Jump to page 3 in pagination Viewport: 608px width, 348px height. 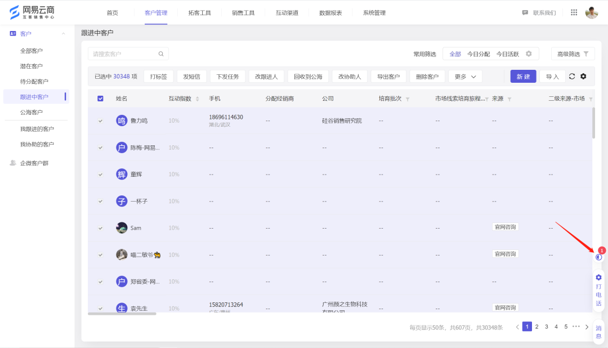coord(546,326)
